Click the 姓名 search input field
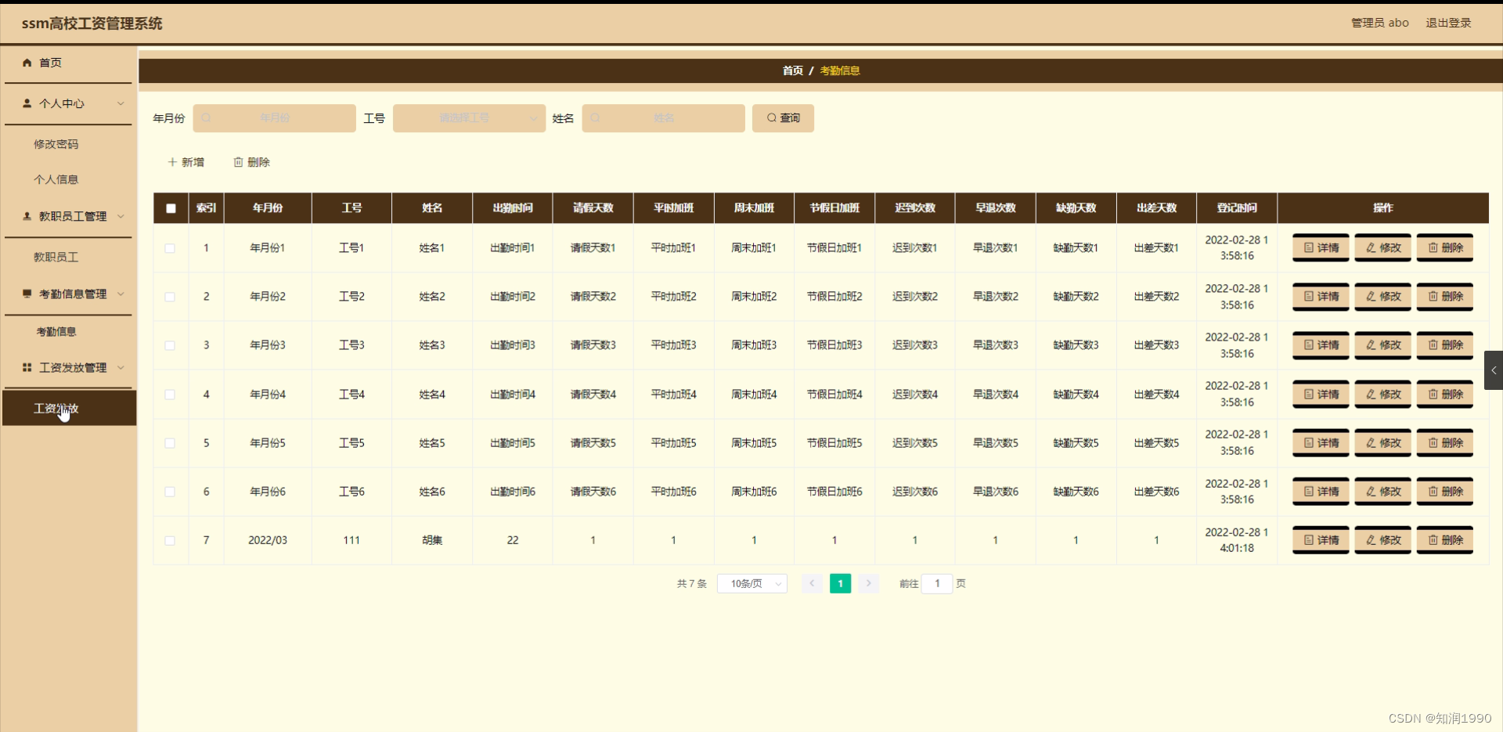 coord(663,117)
